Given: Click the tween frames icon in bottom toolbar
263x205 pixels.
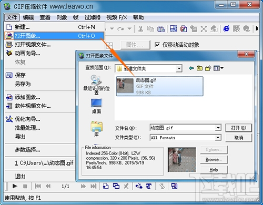Looking at the screenshot, I should tap(139, 186).
